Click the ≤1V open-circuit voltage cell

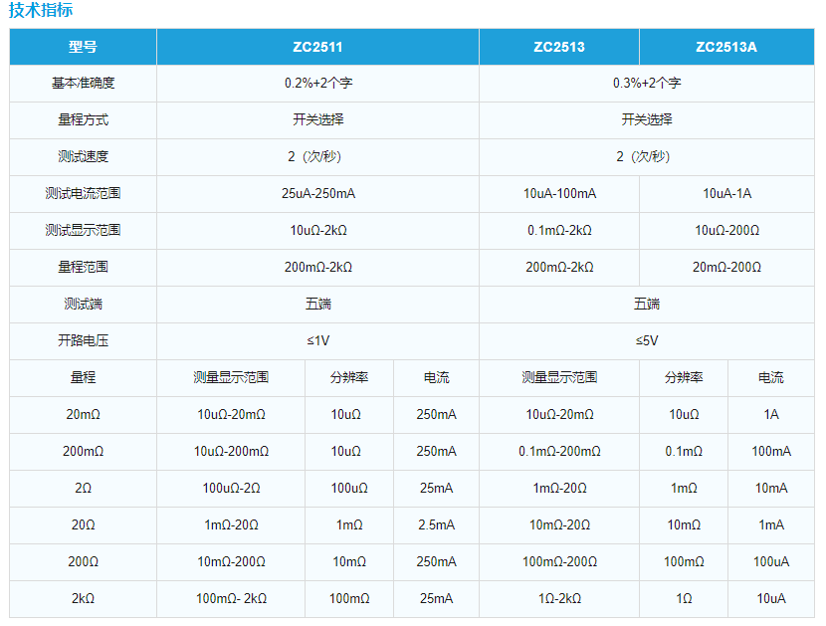[318, 341]
